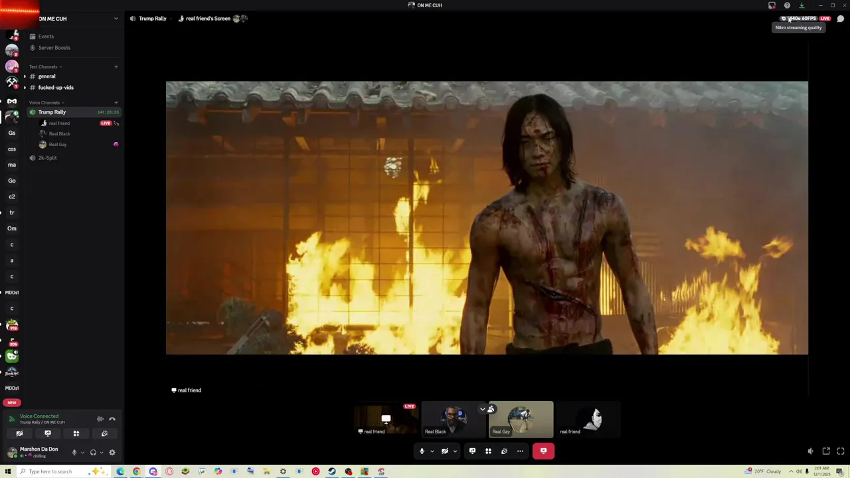This screenshot has width=850, height=478.
Task: Open more options in the call control bar
Action: pos(520,451)
